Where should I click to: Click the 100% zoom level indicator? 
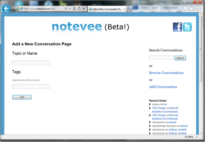[x=190, y=137]
